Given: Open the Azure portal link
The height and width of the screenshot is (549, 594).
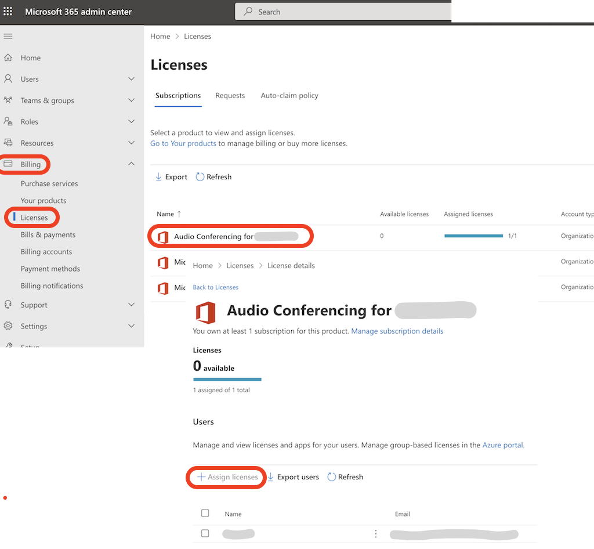Looking at the screenshot, I should point(502,445).
